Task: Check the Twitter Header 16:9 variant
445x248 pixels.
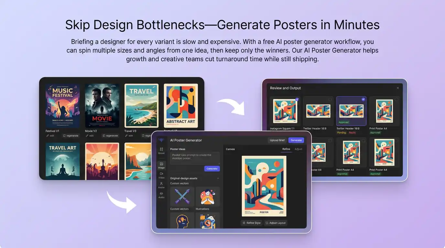Action: 330,99
